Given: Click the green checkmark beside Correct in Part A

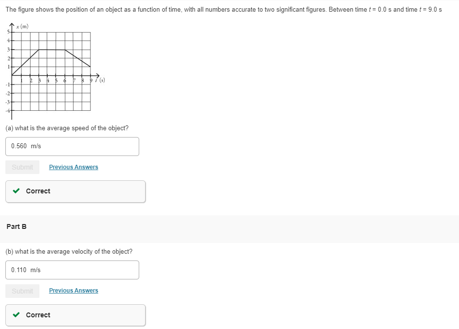Looking at the screenshot, I should tap(16, 191).
